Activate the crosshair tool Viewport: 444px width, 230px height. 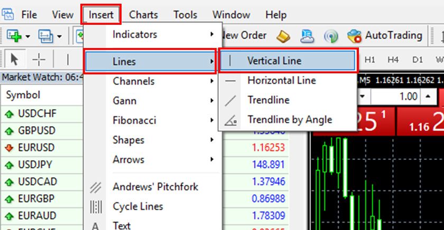click(39, 59)
